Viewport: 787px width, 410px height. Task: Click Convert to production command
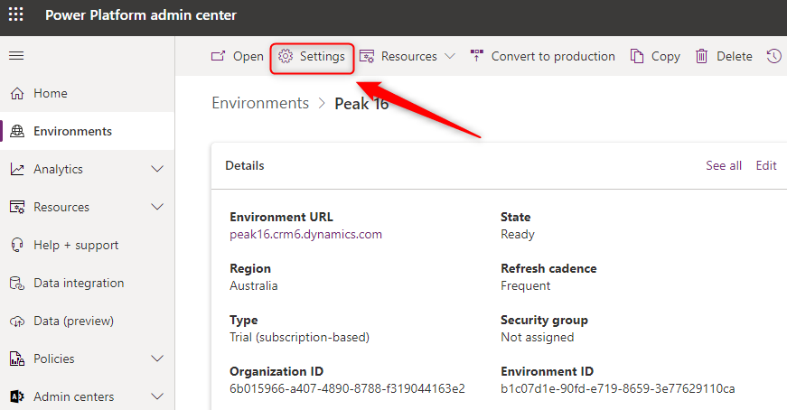click(542, 56)
